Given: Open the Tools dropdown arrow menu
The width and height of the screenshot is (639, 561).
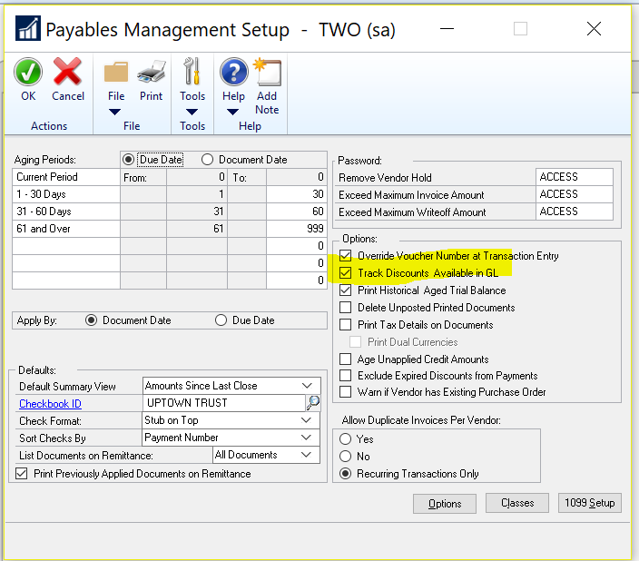Looking at the screenshot, I should (x=192, y=113).
